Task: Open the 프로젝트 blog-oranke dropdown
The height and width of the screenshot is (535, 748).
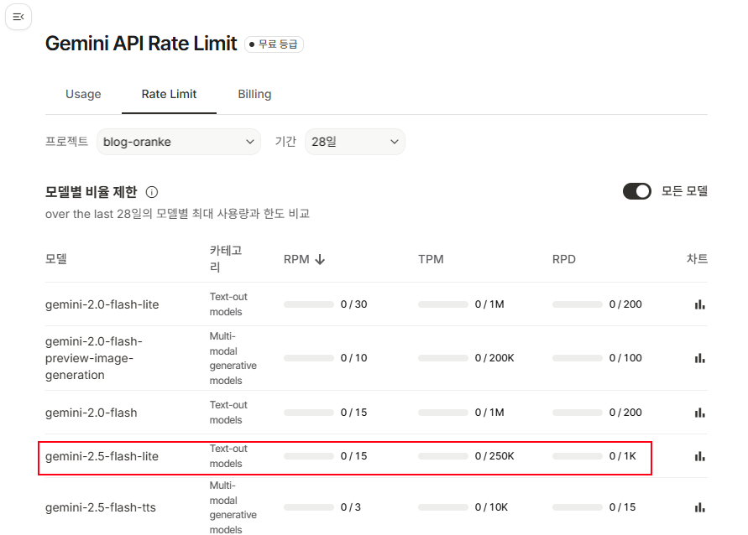Action: [179, 142]
